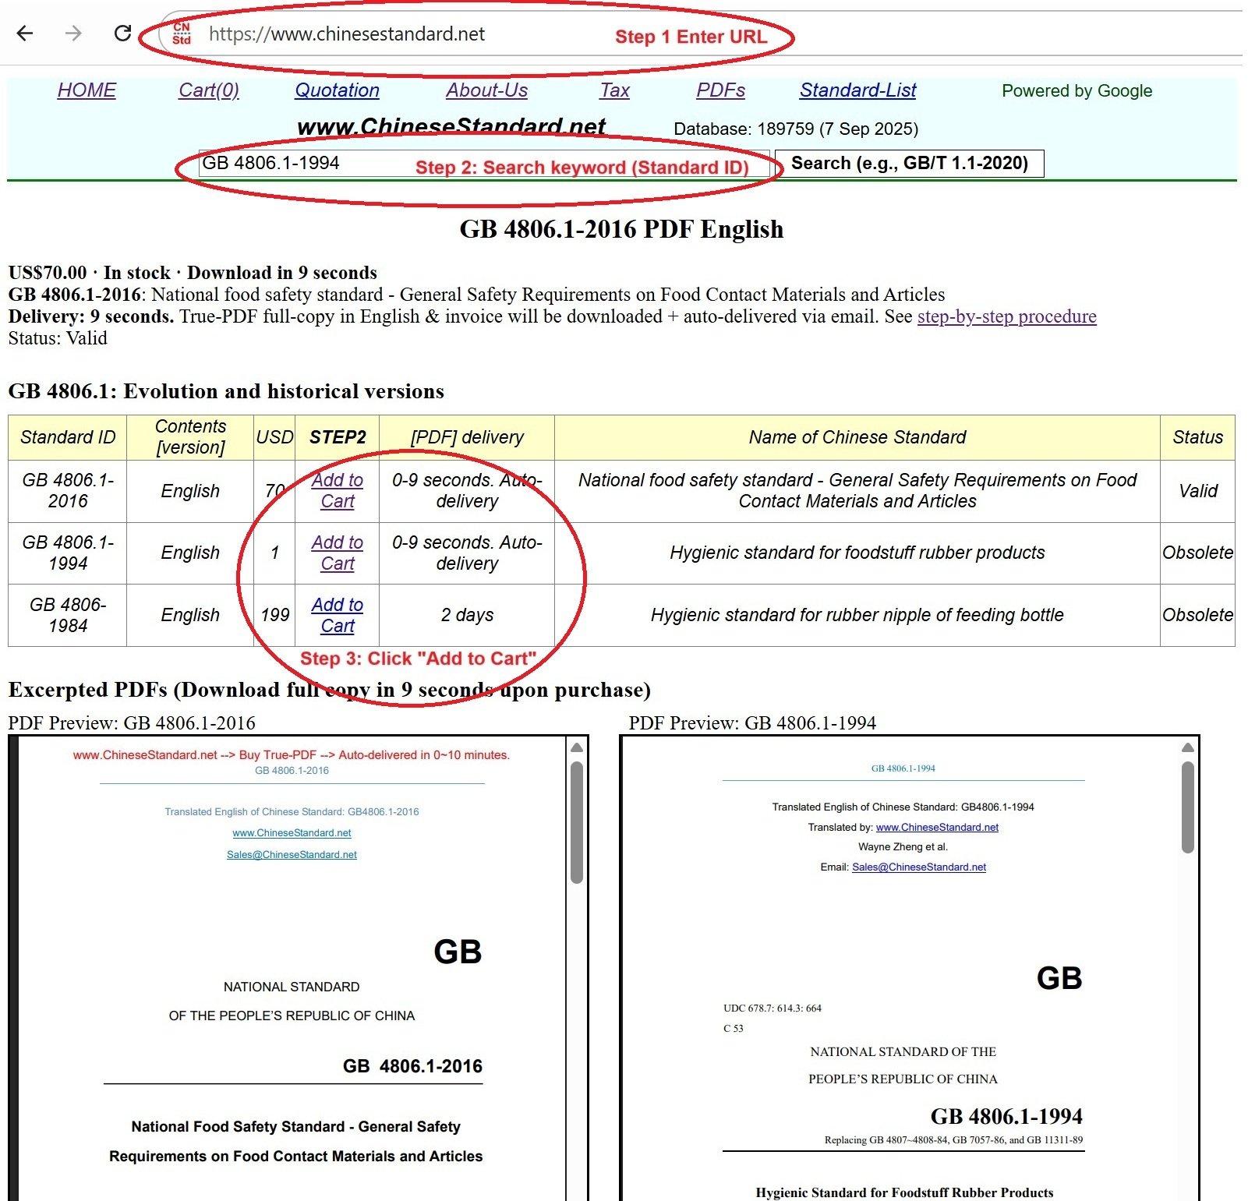Open the step-by-step procedure link
Screen dimensions: 1248x1201
click(x=1006, y=316)
